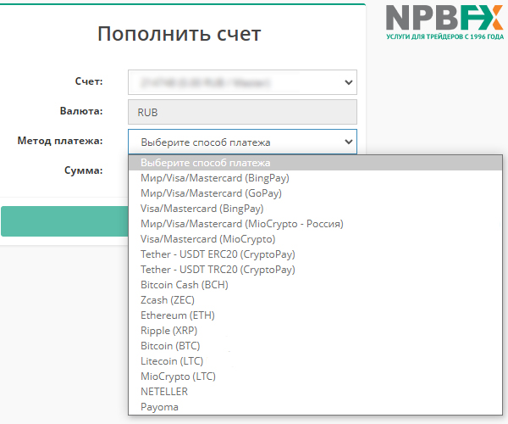508x424 pixels.
Task: Click the 'Пополнить счет' heading
Action: [x=179, y=33]
